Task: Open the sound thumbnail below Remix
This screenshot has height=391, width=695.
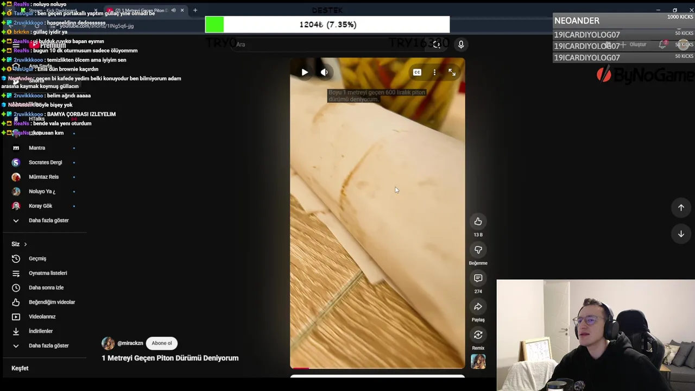Action: pyautogui.click(x=478, y=362)
